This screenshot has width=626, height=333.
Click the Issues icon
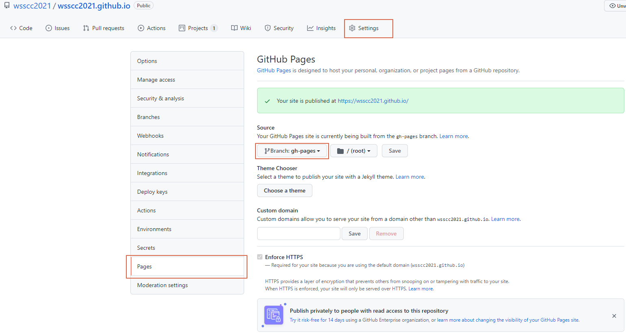pyautogui.click(x=48, y=28)
